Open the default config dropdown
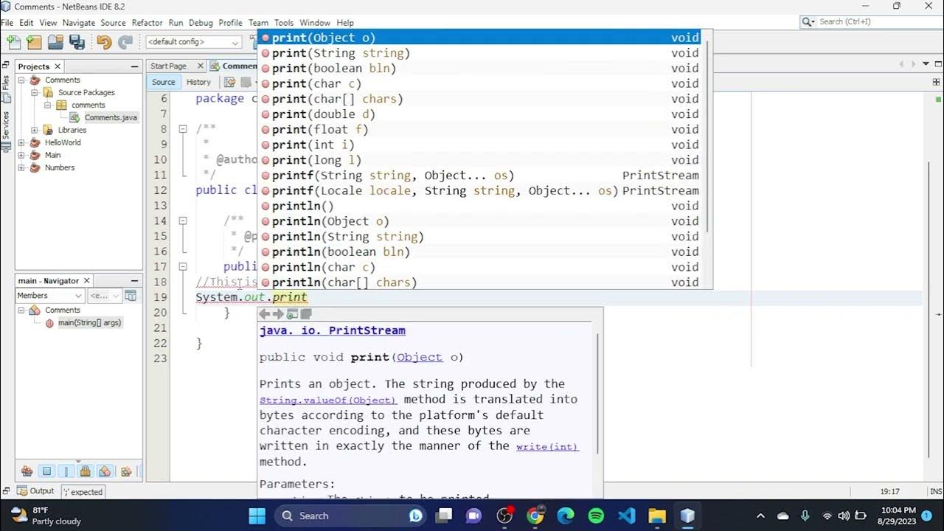This screenshot has height=531, width=944. (x=194, y=42)
